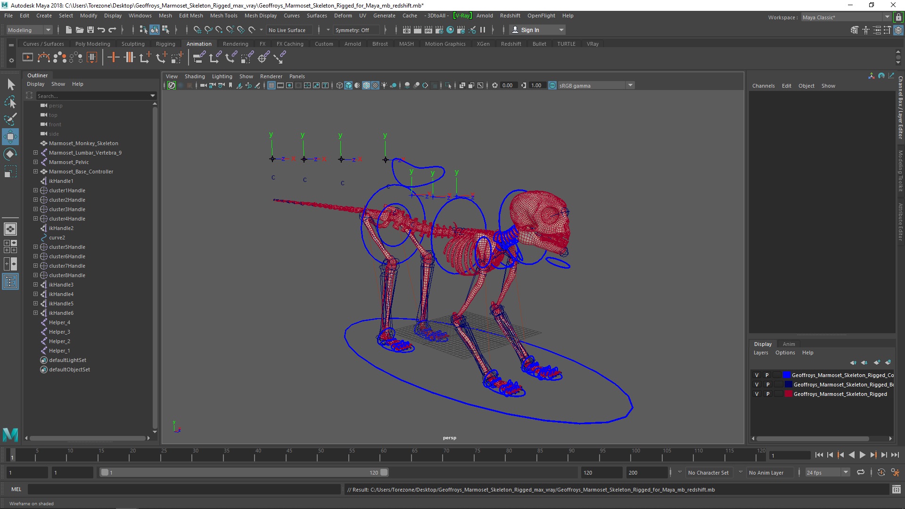The height and width of the screenshot is (509, 905).
Task: Select the arrow Select tool
Action: 10,84
